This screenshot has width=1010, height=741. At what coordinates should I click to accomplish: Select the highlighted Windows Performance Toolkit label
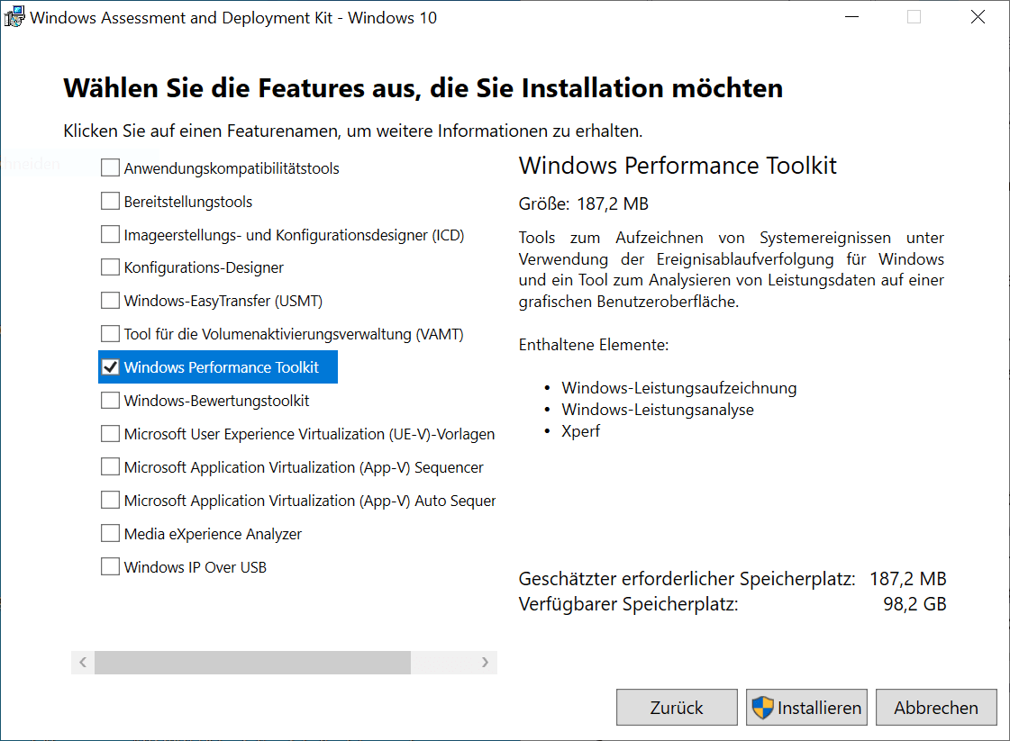tap(222, 367)
